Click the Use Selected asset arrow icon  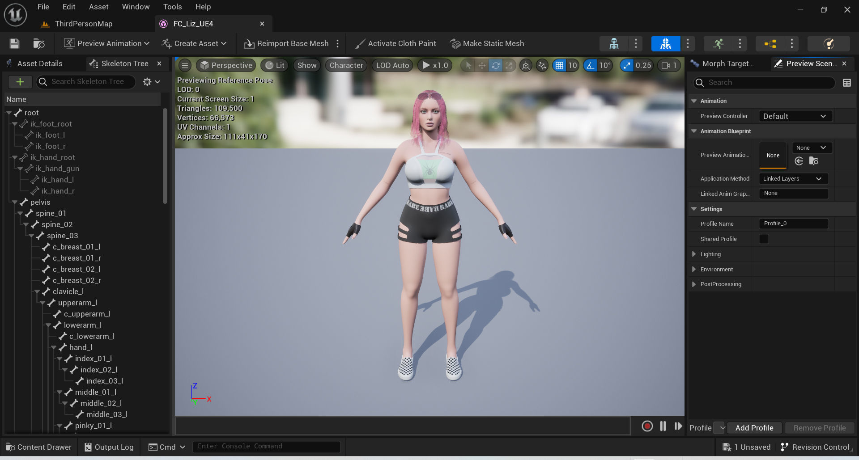[x=799, y=161]
